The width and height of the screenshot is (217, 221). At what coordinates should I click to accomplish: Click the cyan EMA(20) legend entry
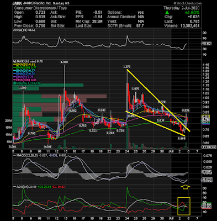24,71
